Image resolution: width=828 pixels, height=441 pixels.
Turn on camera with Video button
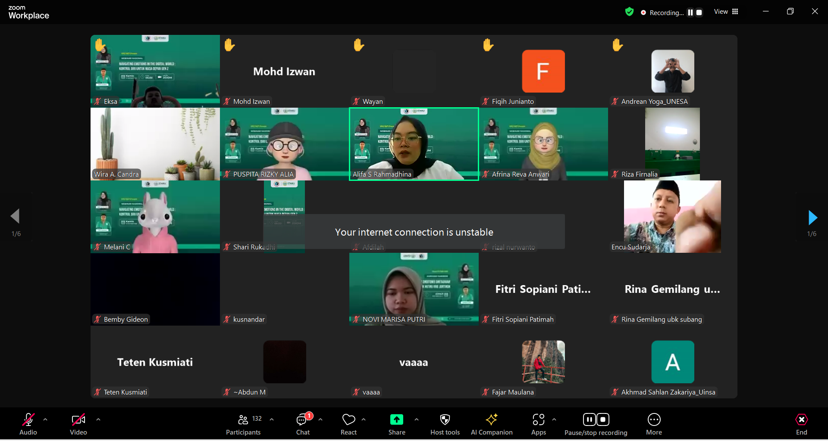click(x=78, y=424)
